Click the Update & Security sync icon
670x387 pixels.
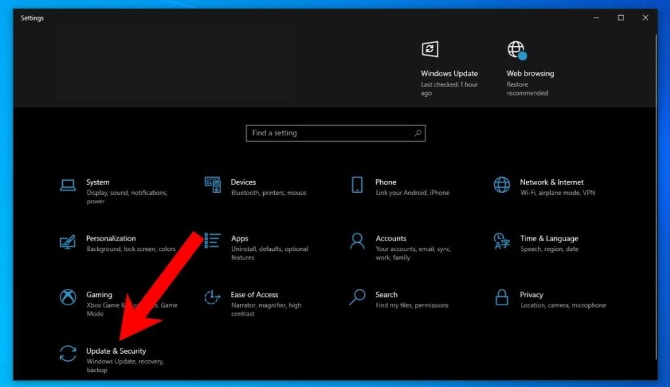click(68, 354)
